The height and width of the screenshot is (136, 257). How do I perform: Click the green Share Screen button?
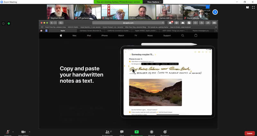pyautogui.click(x=137, y=133)
